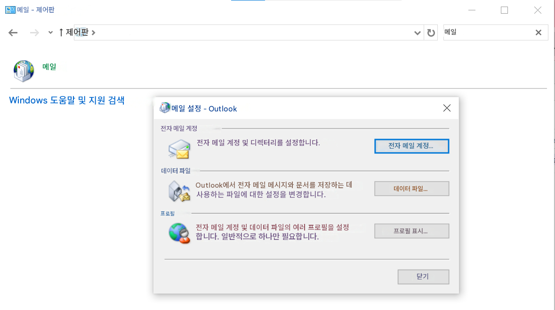The image size is (555, 310).
Task: Open recent locations dropdown arrow
Action: click(x=50, y=32)
